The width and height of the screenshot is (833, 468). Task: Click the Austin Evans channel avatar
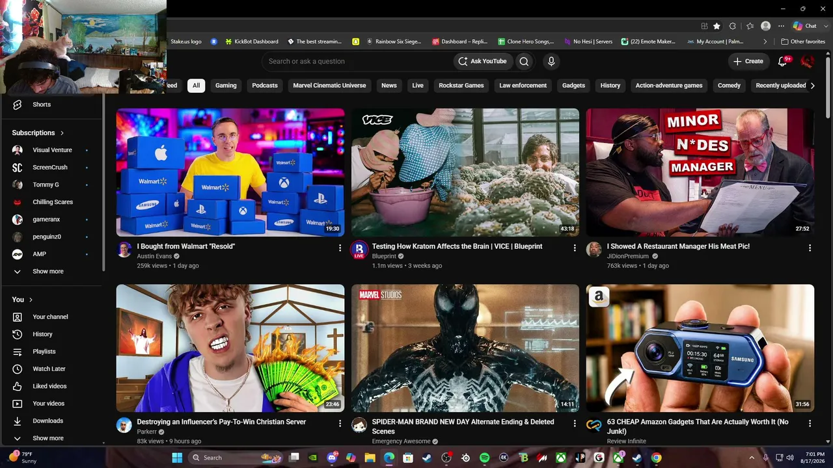[124, 250]
